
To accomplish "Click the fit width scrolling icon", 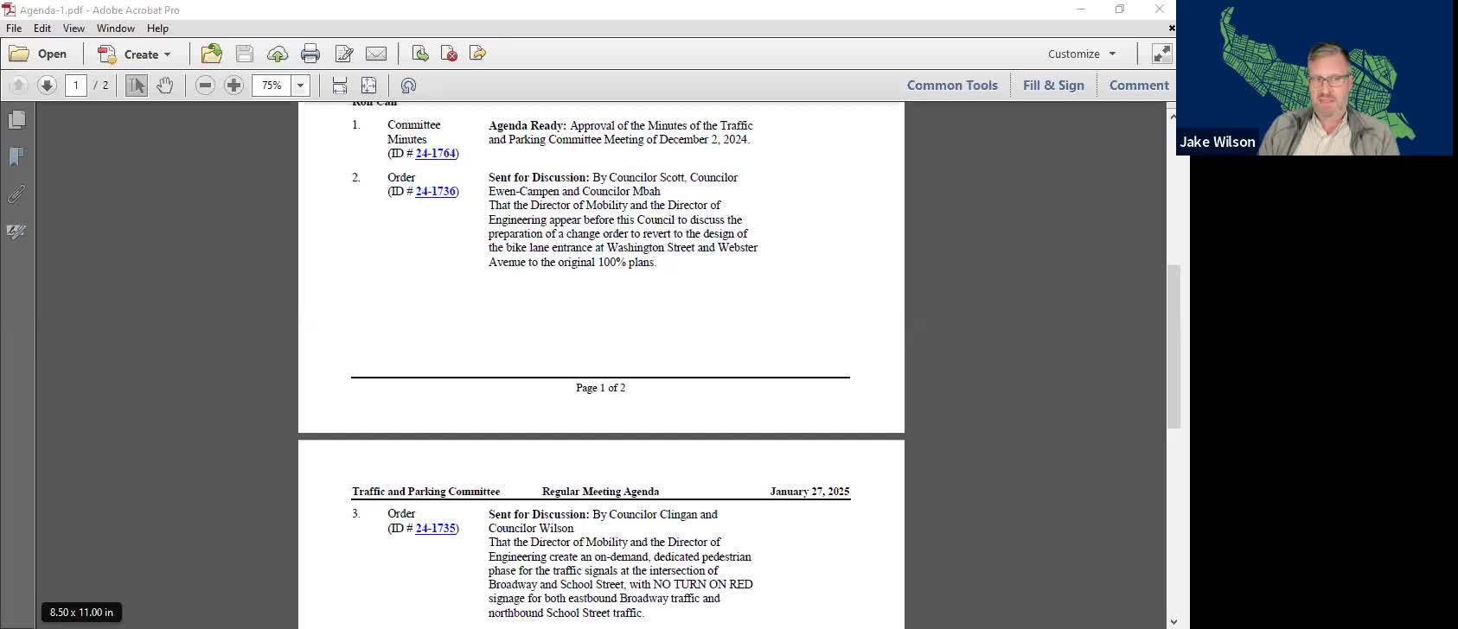I will click(x=340, y=86).
